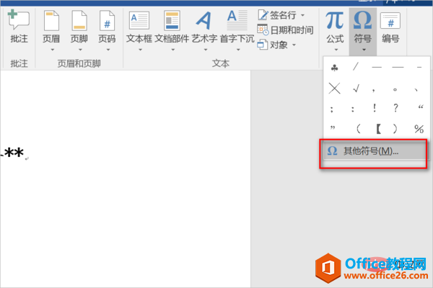This screenshot has height=288, width=433.
Task: Expand the 对象 (Object) dropdown arrow
Action: pos(293,45)
